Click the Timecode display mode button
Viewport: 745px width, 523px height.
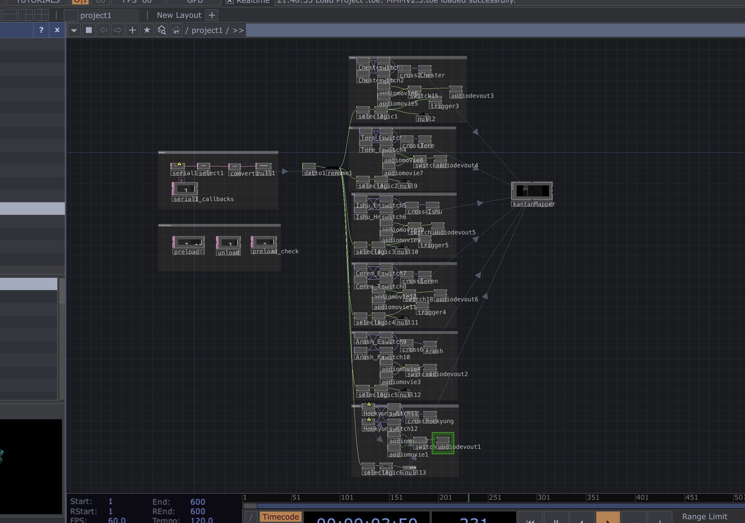tap(280, 516)
